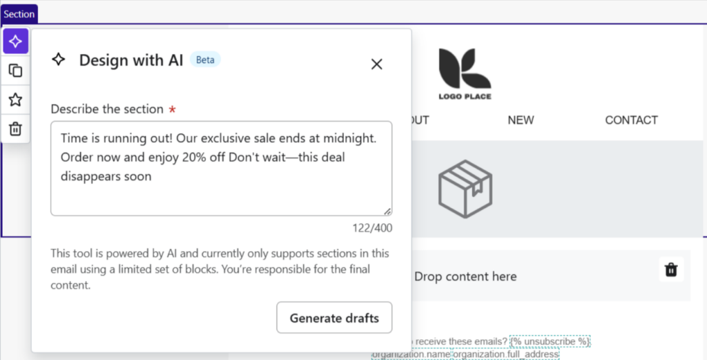
Task: Open the NEW navigation menu item
Action: point(521,120)
